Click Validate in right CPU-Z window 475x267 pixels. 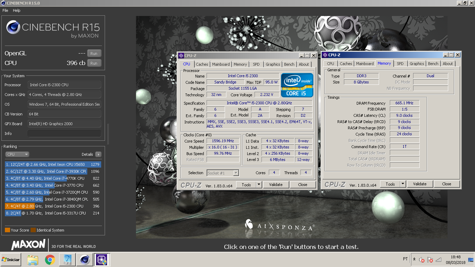click(x=420, y=184)
